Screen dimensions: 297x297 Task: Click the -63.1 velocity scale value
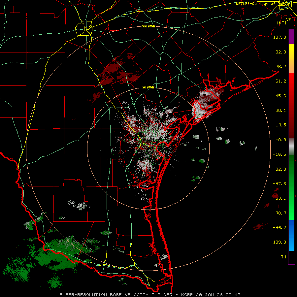280,198
